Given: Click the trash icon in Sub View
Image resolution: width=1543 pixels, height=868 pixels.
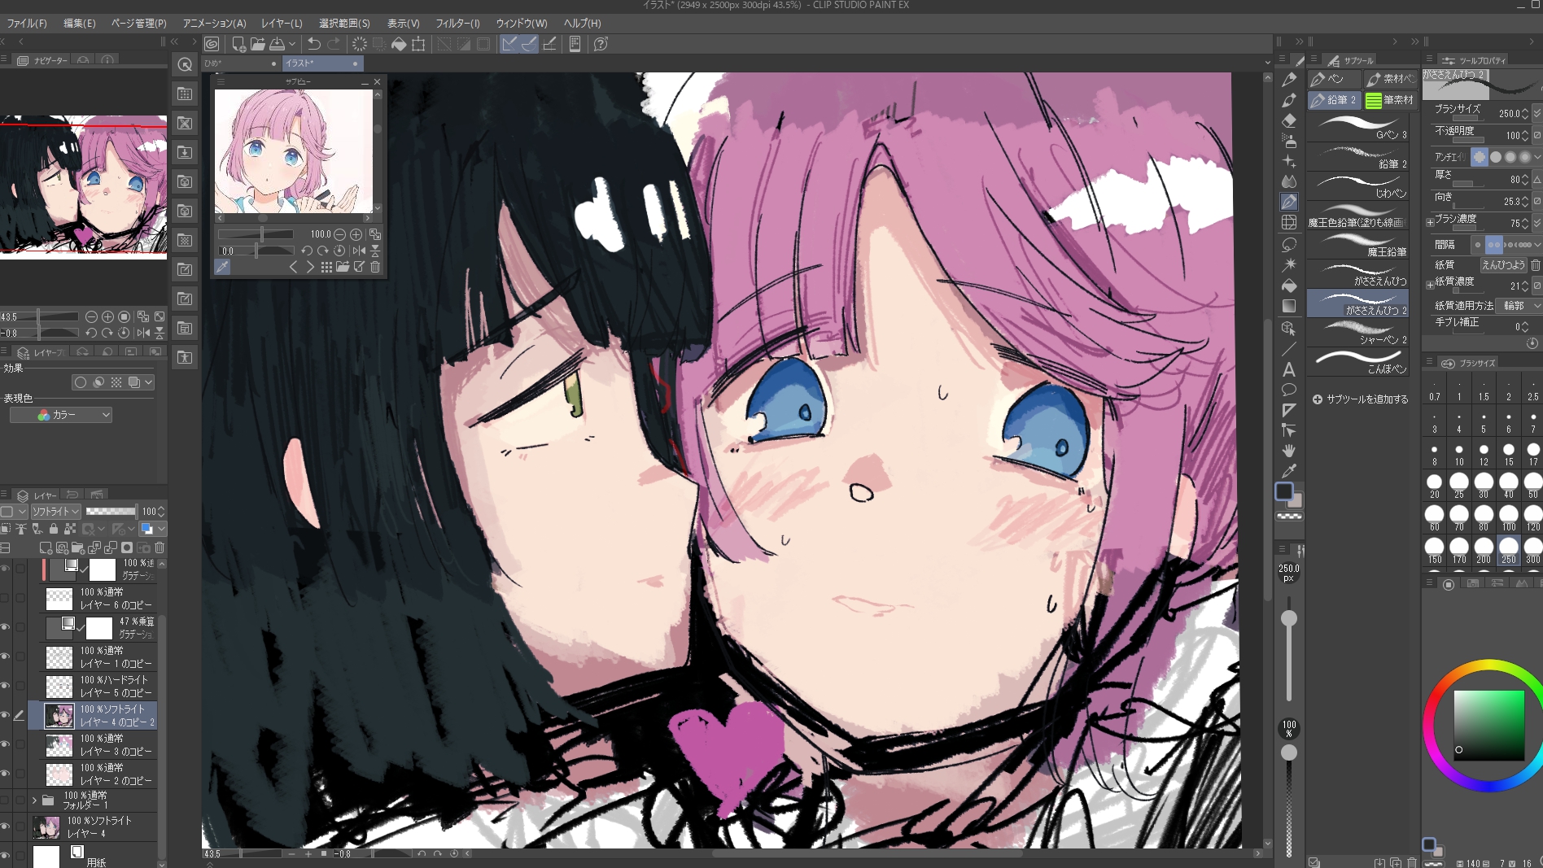Looking at the screenshot, I should click(375, 267).
